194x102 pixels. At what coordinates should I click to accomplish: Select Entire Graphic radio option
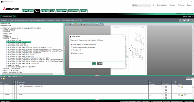point(72,44)
